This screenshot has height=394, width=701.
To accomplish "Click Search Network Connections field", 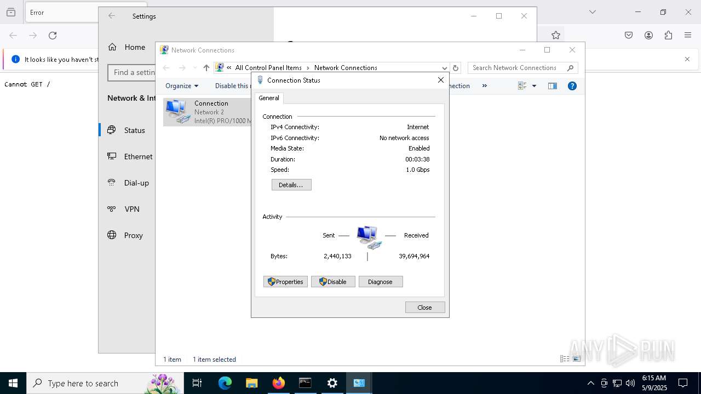I will [522, 68].
